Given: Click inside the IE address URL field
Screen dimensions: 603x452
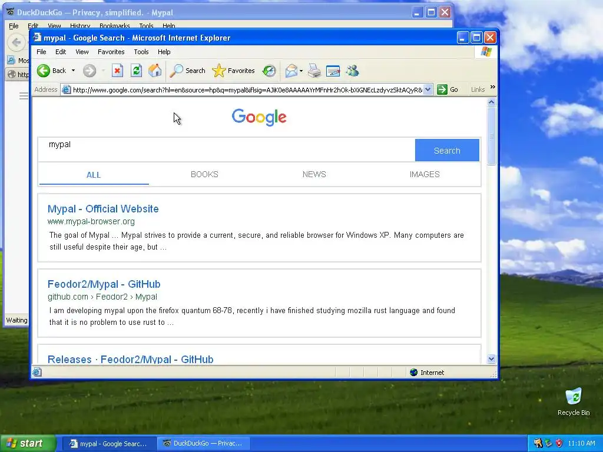Looking at the screenshot, I should (247, 90).
